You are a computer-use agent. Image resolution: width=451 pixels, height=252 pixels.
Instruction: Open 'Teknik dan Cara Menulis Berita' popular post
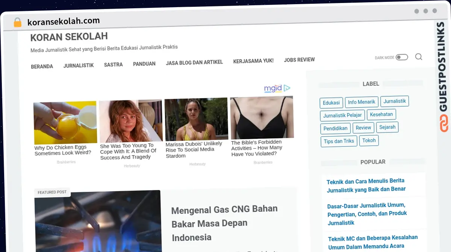pyautogui.click(x=366, y=186)
